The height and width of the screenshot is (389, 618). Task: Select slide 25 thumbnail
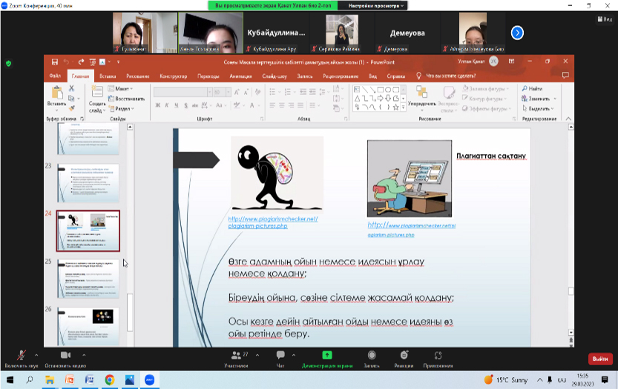(88, 278)
